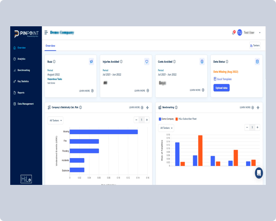276x221 pixels.
Task: Open the Test User account dropdown
Action: pos(259,33)
